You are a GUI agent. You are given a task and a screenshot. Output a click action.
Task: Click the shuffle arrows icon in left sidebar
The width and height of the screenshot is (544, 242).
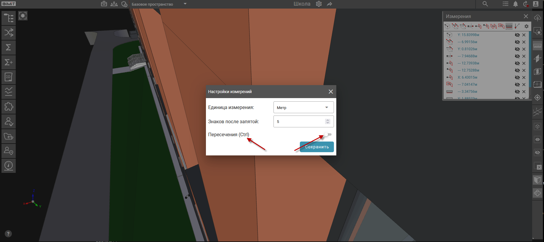(9, 33)
